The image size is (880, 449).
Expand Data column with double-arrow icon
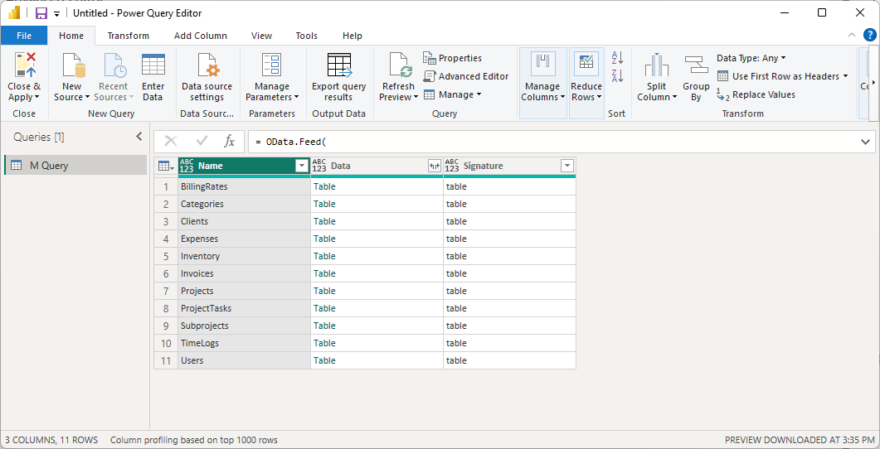[435, 166]
